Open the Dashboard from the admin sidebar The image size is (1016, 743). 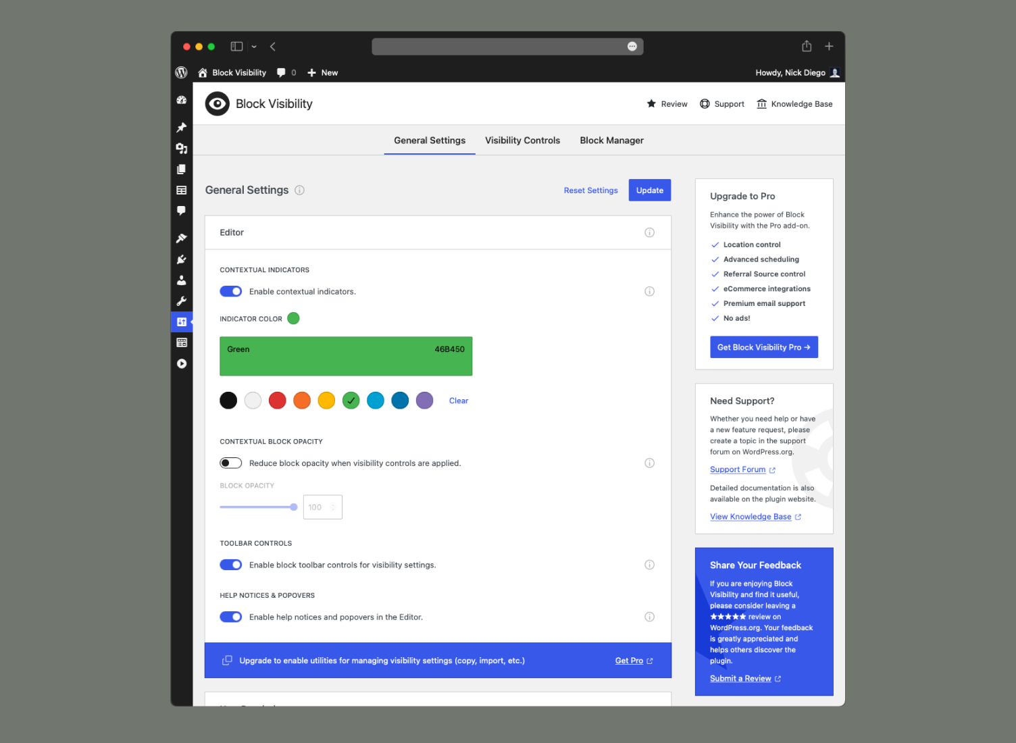tap(181, 100)
